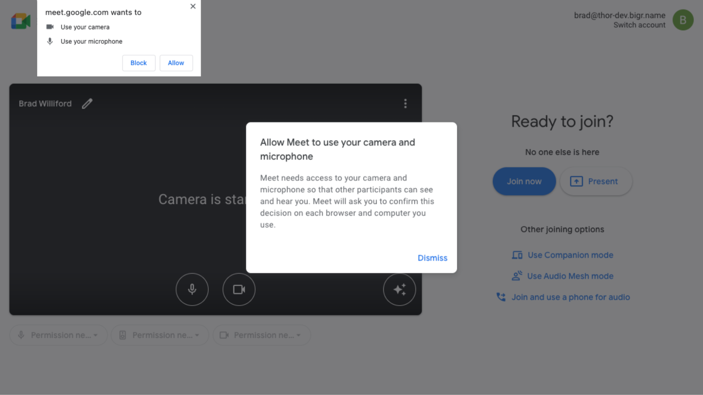Click the sparkle effects icon
Viewport: 703px width, 395px height.
pyautogui.click(x=400, y=289)
